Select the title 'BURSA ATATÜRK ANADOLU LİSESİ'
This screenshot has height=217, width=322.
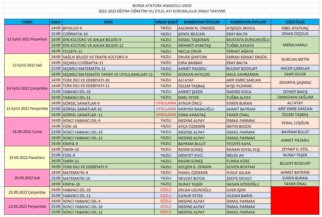[x=162, y=5]
